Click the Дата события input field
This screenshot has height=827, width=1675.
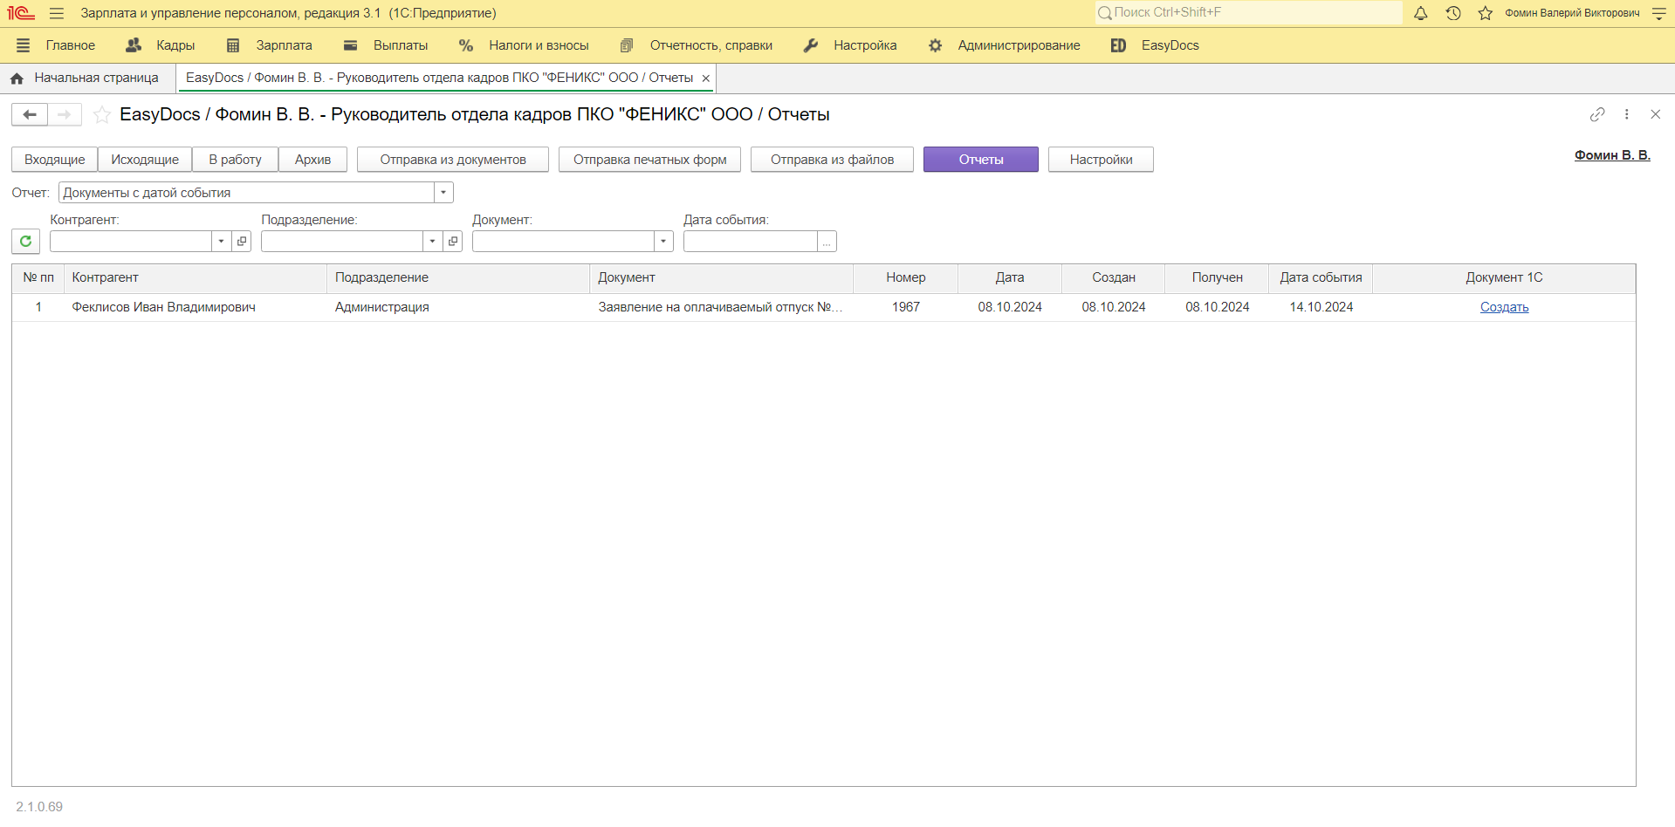pyautogui.click(x=750, y=242)
